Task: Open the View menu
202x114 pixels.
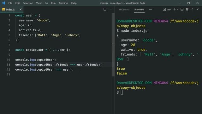Action: [x=39, y=3]
